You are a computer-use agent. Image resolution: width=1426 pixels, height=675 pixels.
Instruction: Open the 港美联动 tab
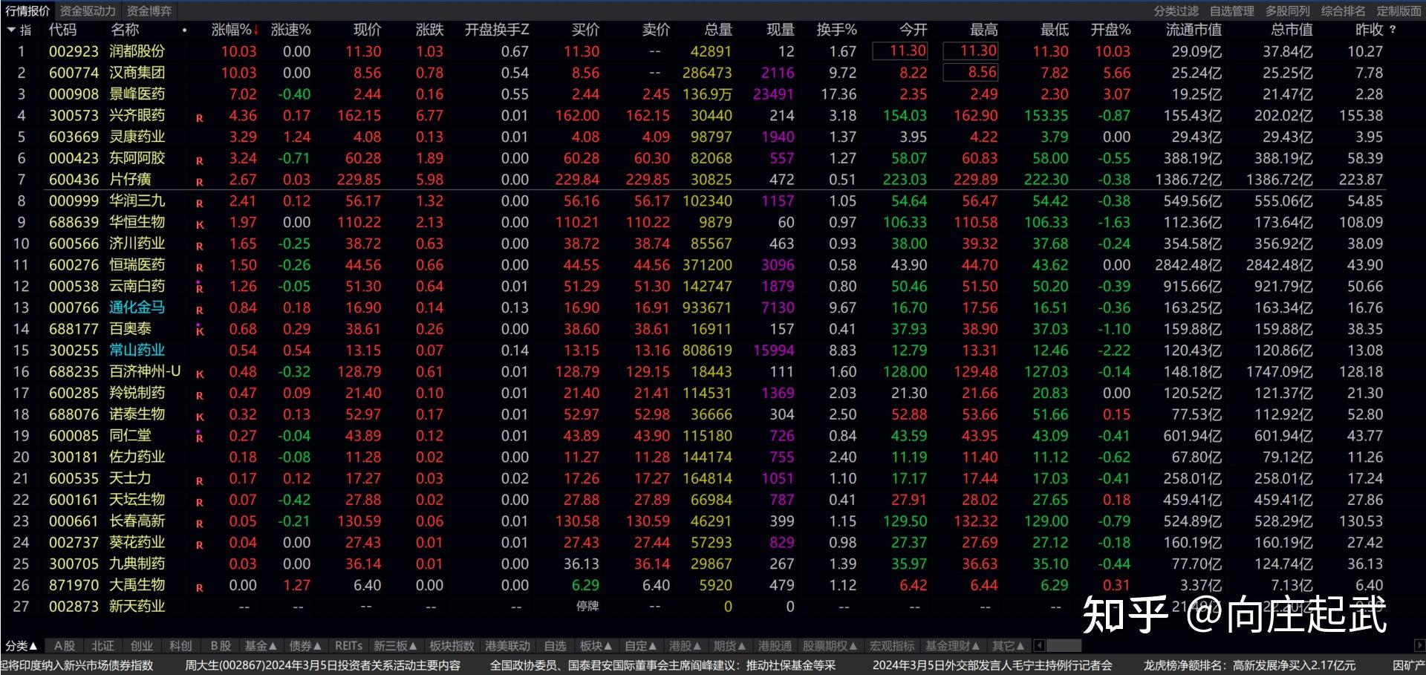click(x=508, y=646)
